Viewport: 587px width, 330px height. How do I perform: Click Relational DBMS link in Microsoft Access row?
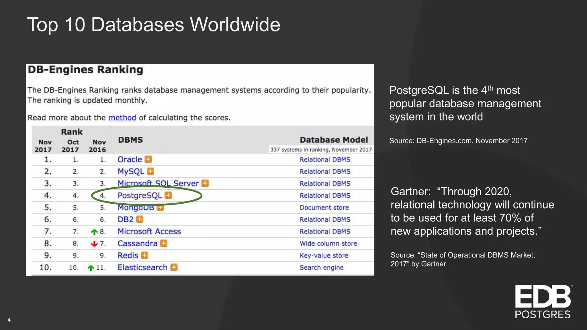[325, 231]
